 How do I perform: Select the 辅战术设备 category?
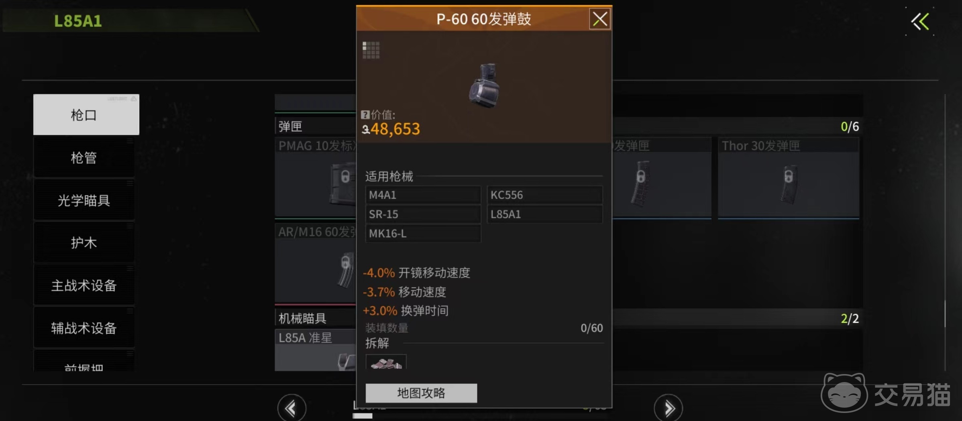tap(84, 328)
